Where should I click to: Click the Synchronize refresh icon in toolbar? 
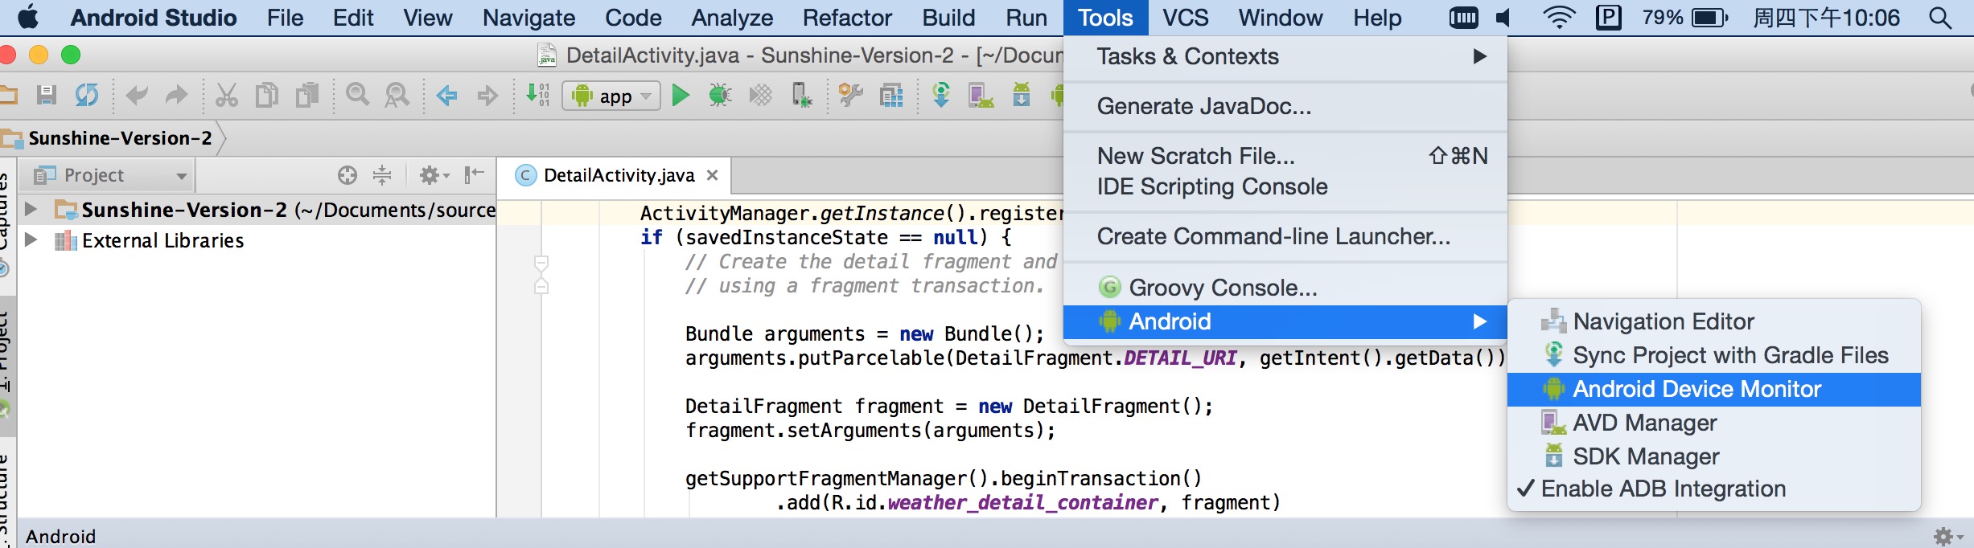pos(87,96)
